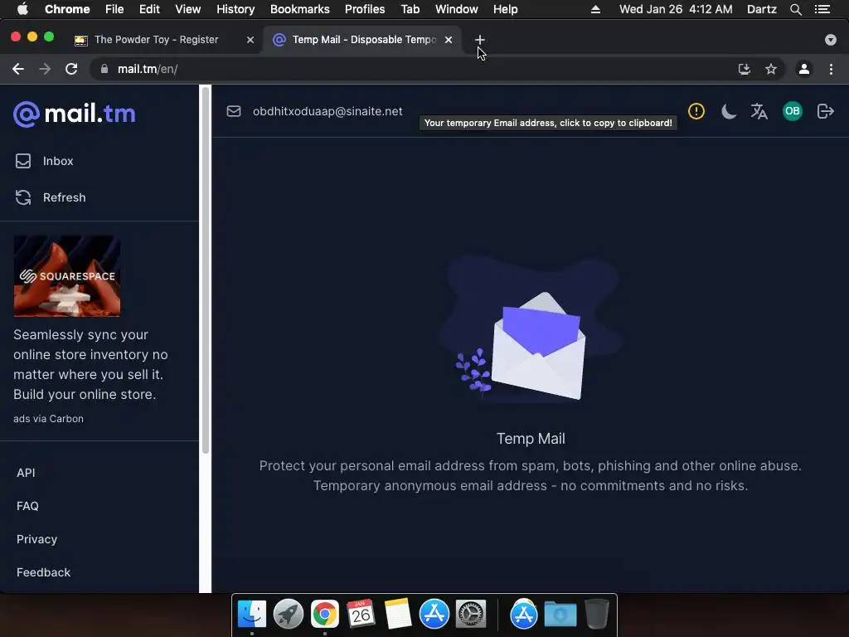Select the Temp Mail browser tab
Screen dimensions: 849x637
(x=363, y=40)
